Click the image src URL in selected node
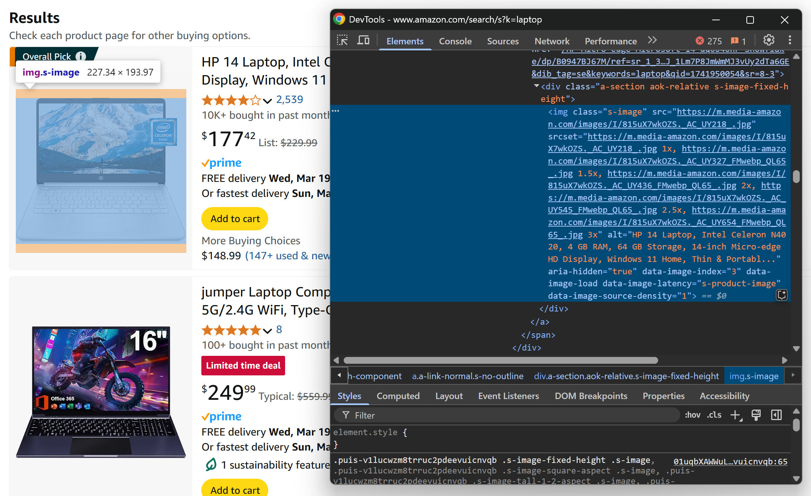The width and height of the screenshot is (811, 496). (665, 118)
